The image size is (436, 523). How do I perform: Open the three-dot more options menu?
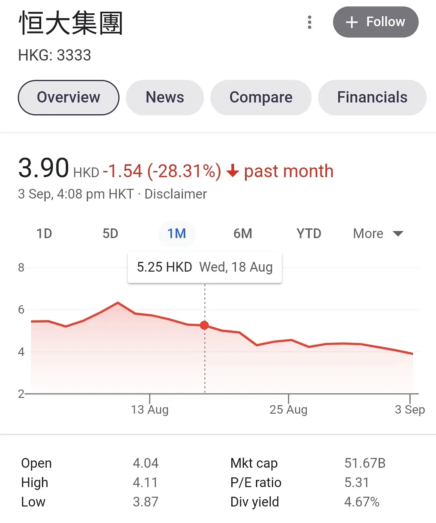click(x=310, y=22)
